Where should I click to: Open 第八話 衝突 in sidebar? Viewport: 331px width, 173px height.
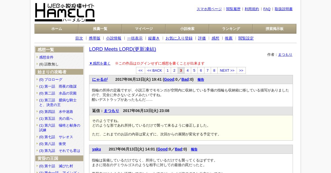pyautogui.click(x=52, y=144)
